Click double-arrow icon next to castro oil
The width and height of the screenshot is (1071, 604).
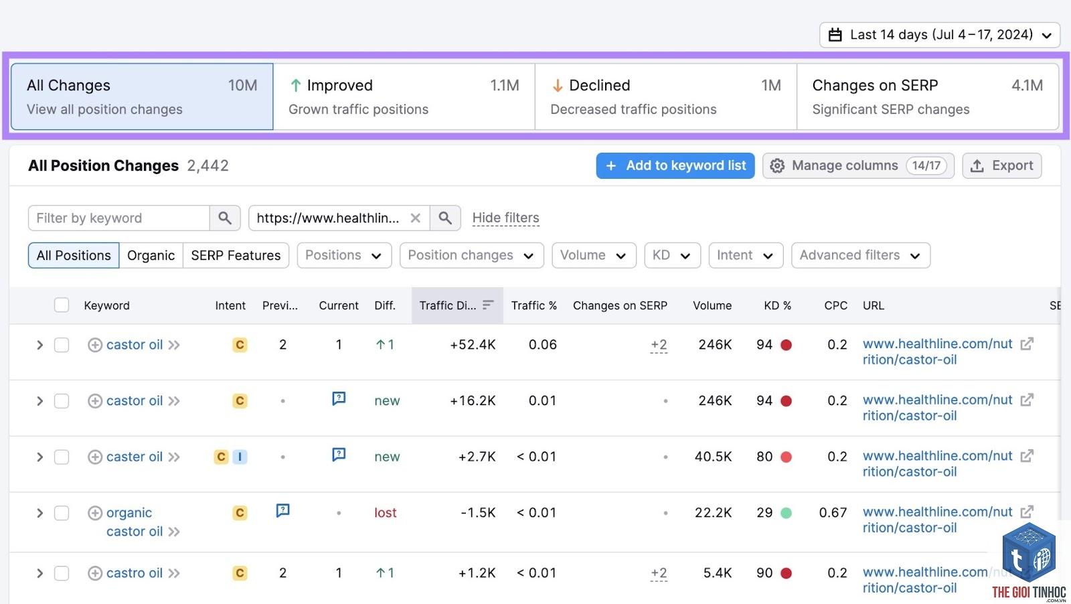click(174, 573)
